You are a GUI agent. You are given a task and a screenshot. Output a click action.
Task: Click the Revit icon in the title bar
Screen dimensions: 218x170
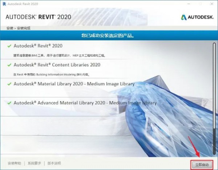click(3, 3)
